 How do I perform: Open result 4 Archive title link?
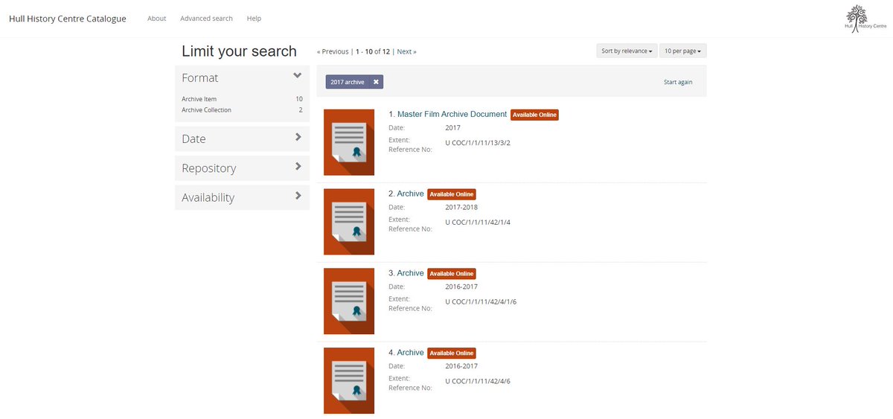[x=410, y=353]
